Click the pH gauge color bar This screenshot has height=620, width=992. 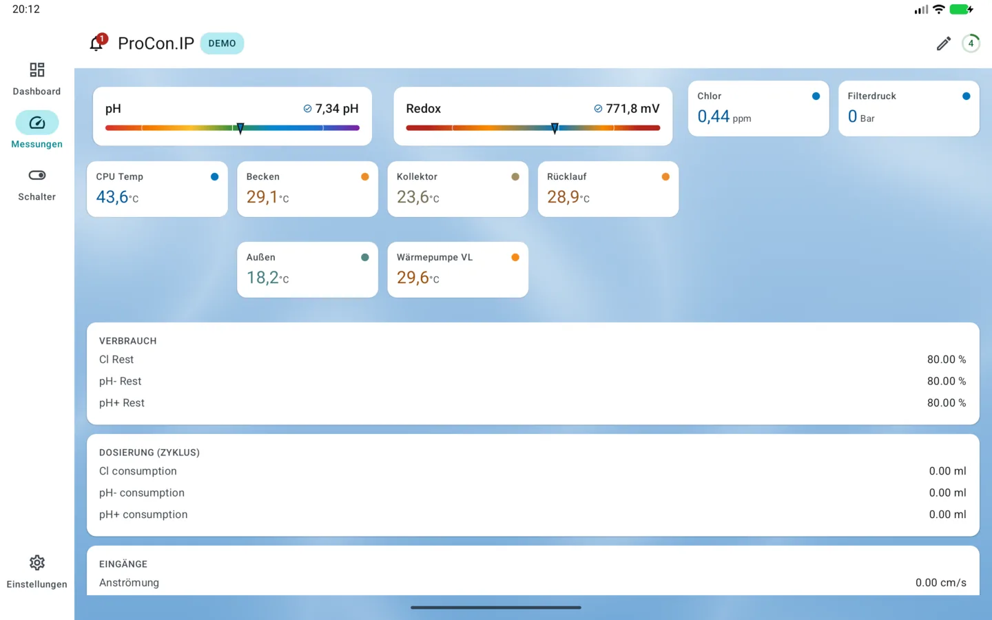(x=232, y=128)
